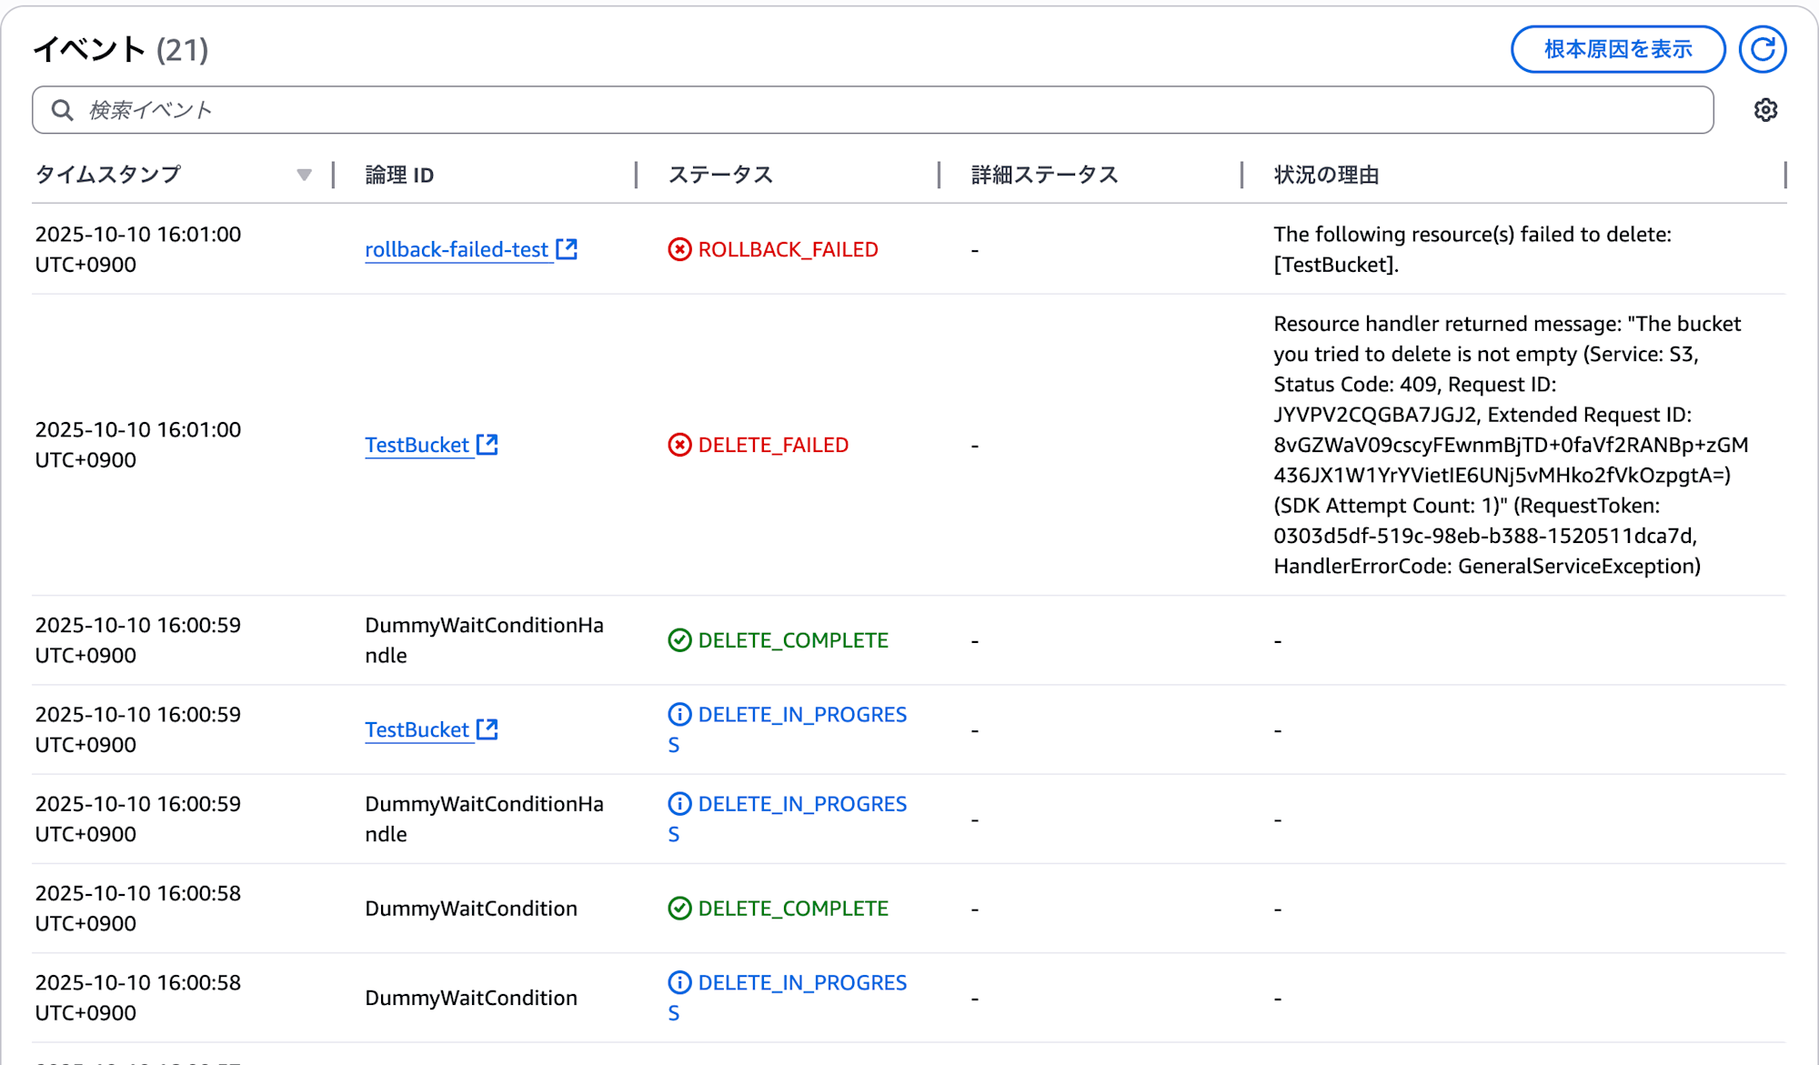The height and width of the screenshot is (1065, 1819).
Task: Click green check icon for DummyWaitCondition DELETE_COMPLETE
Action: (679, 909)
